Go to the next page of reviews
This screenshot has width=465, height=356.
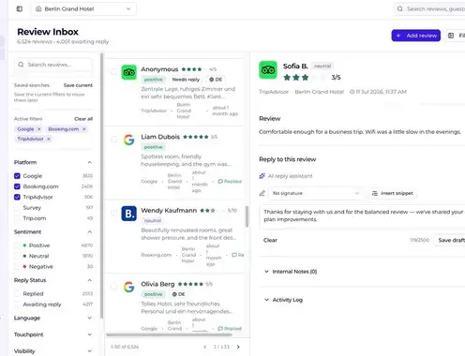pyautogui.click(x=238, y=347)
